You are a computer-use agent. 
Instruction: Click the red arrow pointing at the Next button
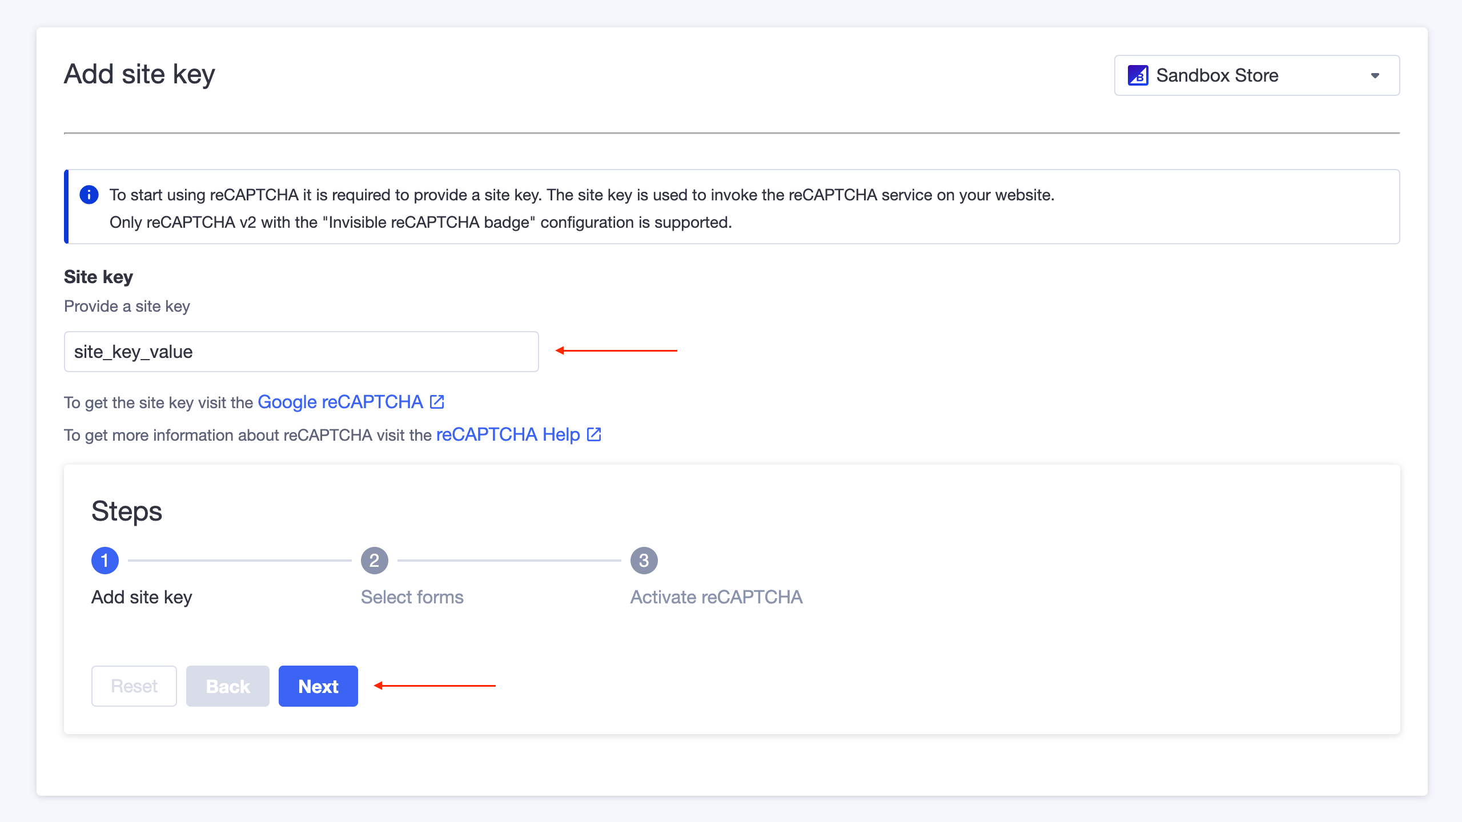coord(434,686)
